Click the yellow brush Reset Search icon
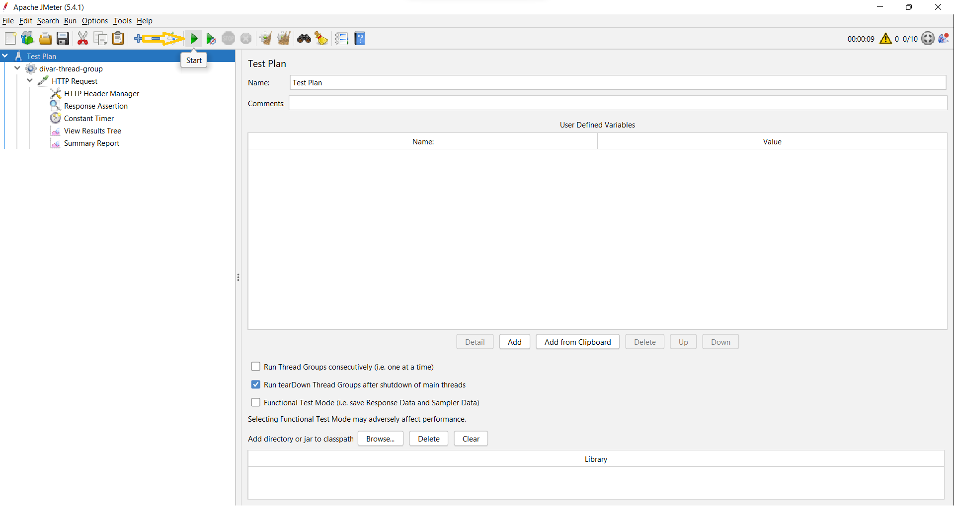Screen dimensions: 954x506 (x=321, y=39)
